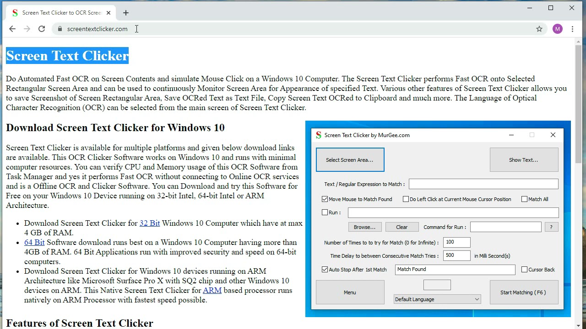
Task: Click the highlighted Screen Text Clicker heading
Action: tap(67, 56)
